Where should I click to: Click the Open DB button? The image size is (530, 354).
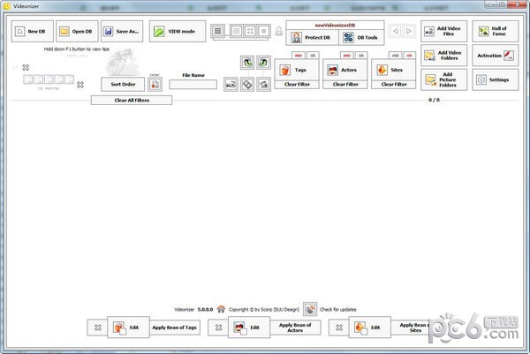point(76,32)
